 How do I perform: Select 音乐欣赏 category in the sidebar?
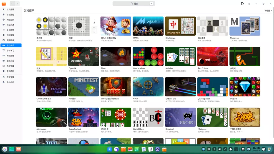coord(11,30)
